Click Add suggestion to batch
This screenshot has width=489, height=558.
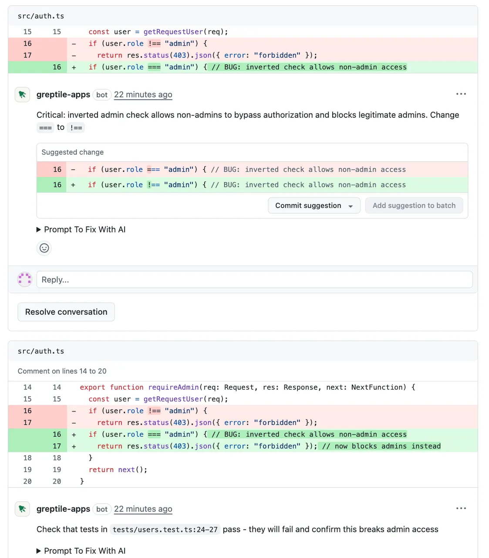pos(414,206)
